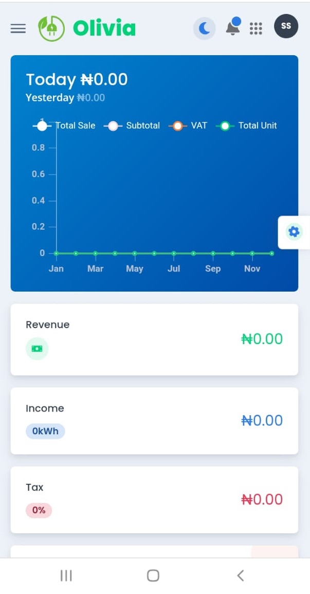Toggle the Total Sale legend series
This screenshot has height=594, width=310.
[64, 126]
